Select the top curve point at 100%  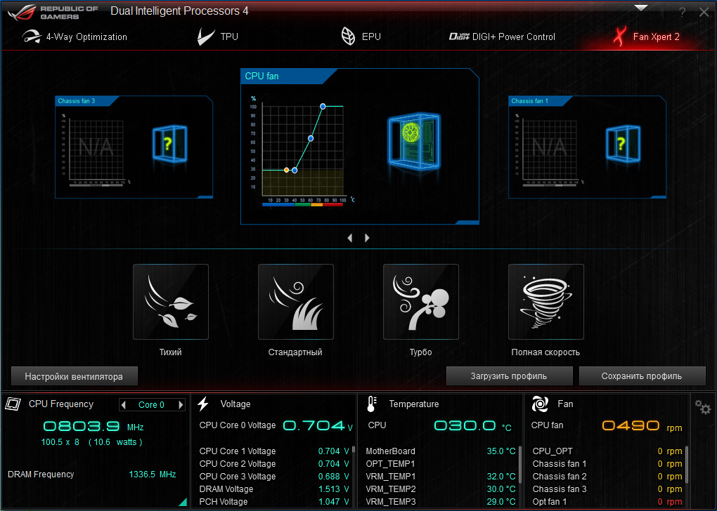click(x=323, y=107)
